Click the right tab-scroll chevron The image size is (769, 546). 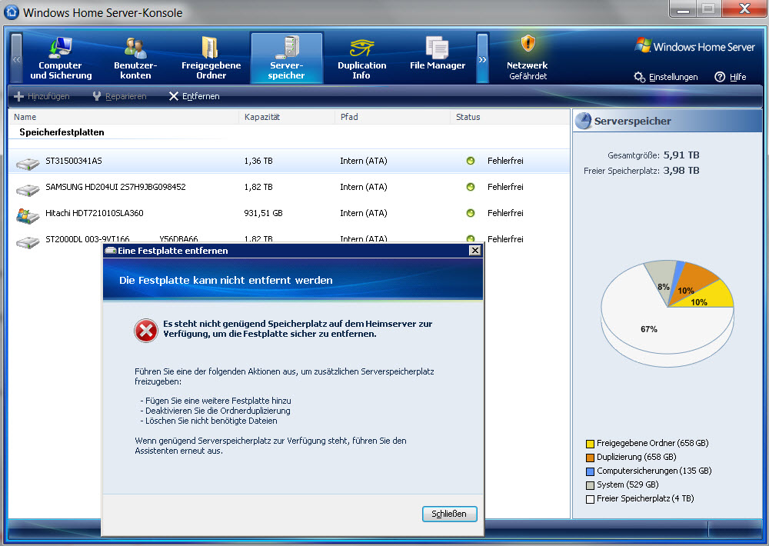[x=483, y=58]
